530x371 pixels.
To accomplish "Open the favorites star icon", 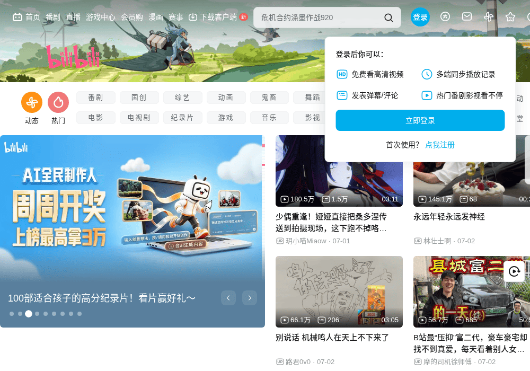I will tap(510, 17).
